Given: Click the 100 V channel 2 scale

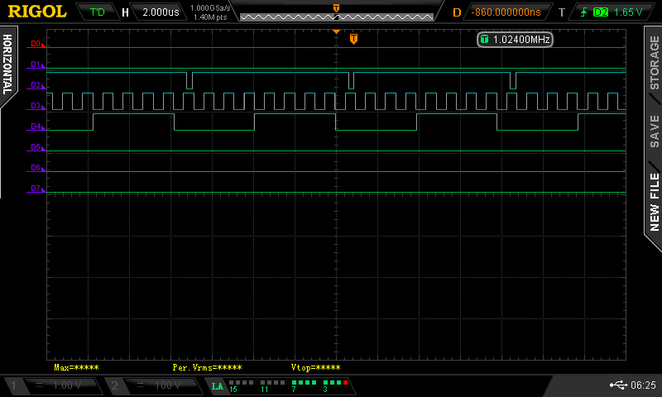Looking at the screenshot, I should [168, 385].
